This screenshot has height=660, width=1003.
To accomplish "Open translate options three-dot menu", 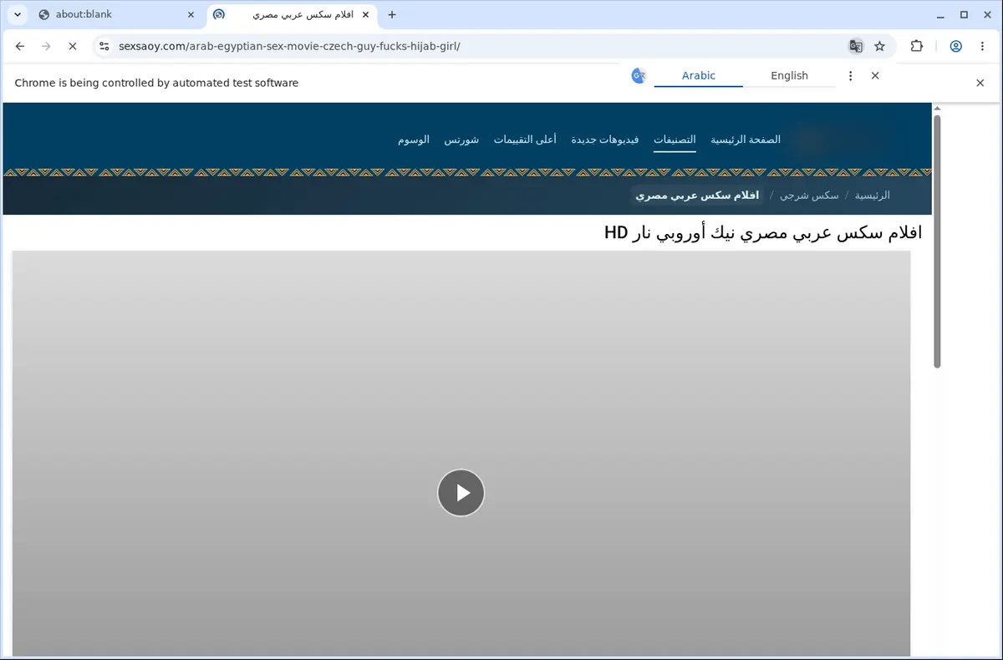I will pos(850,75).
